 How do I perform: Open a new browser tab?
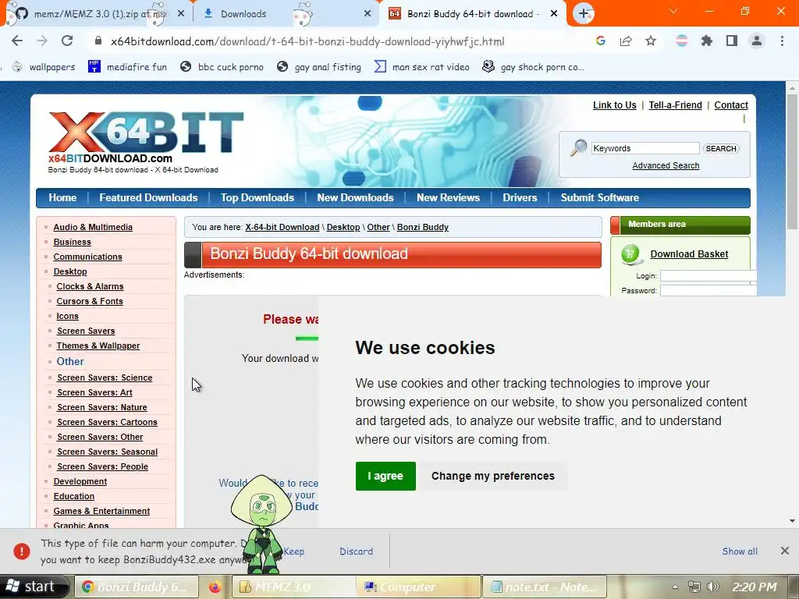point(584,14)
